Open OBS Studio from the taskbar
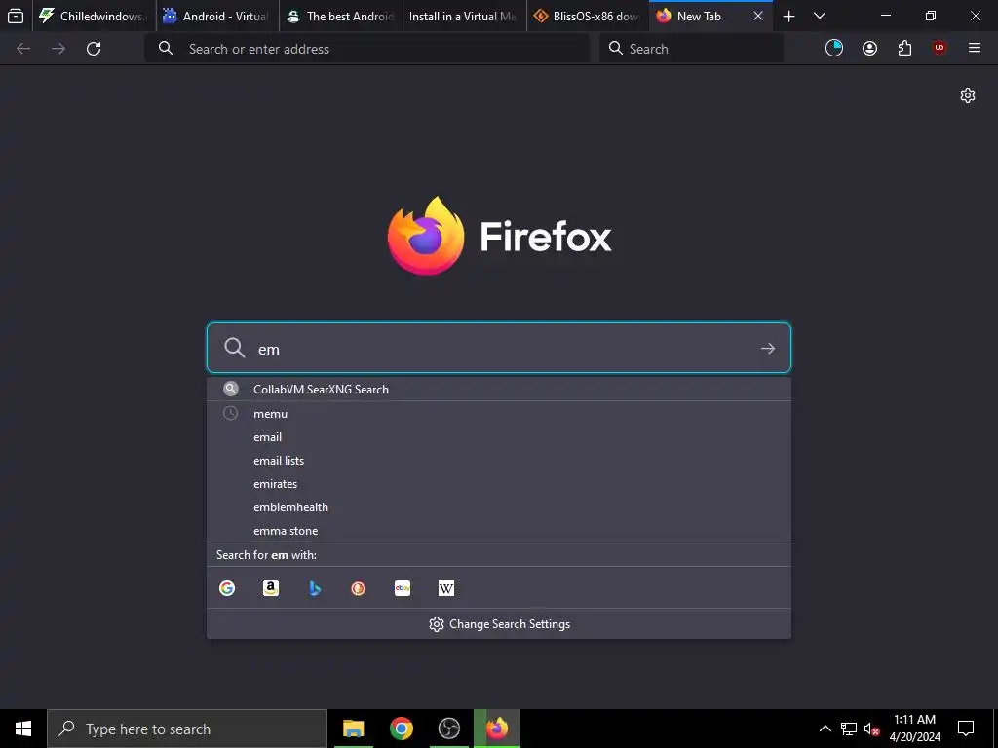998x748 pixels. [448, 729]
